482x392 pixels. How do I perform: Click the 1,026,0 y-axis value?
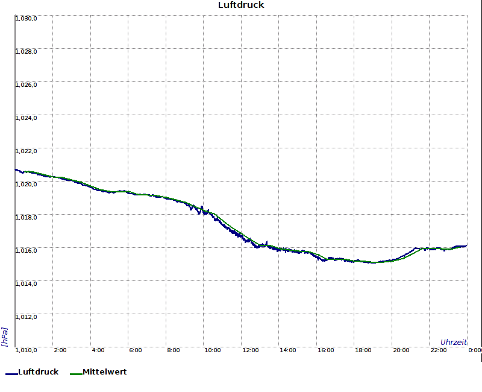[26, 85]
